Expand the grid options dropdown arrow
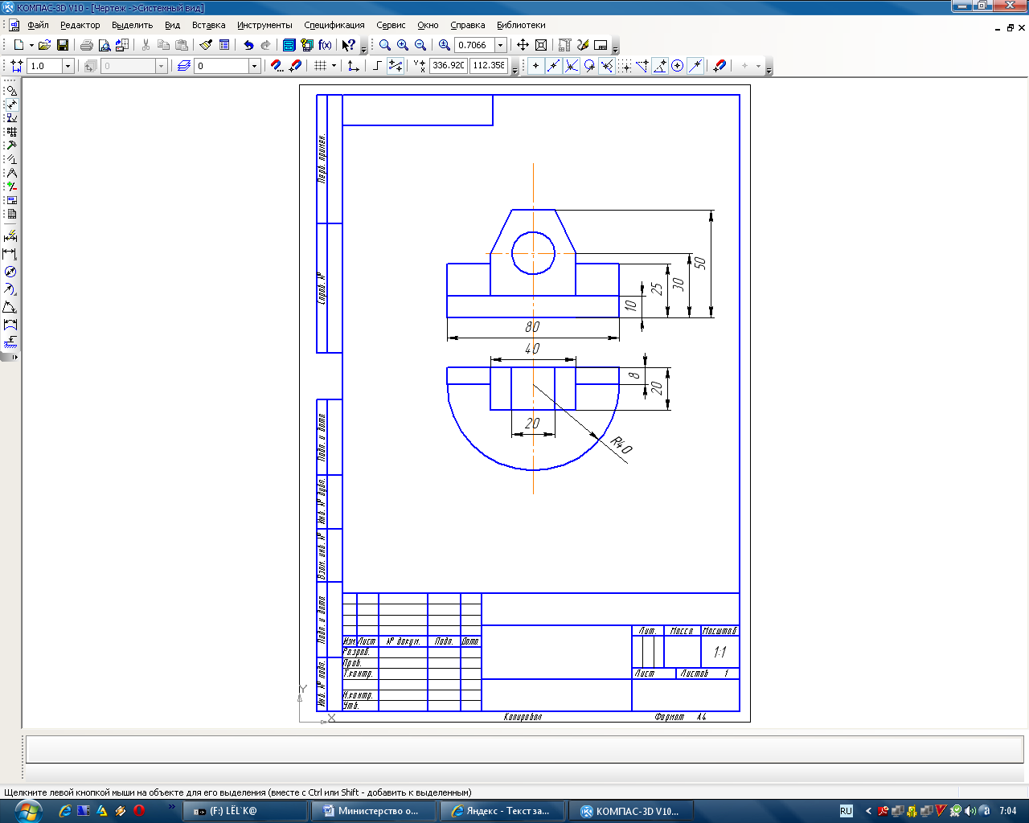This screenshot has width=1029, height=823. click(334, 66)
